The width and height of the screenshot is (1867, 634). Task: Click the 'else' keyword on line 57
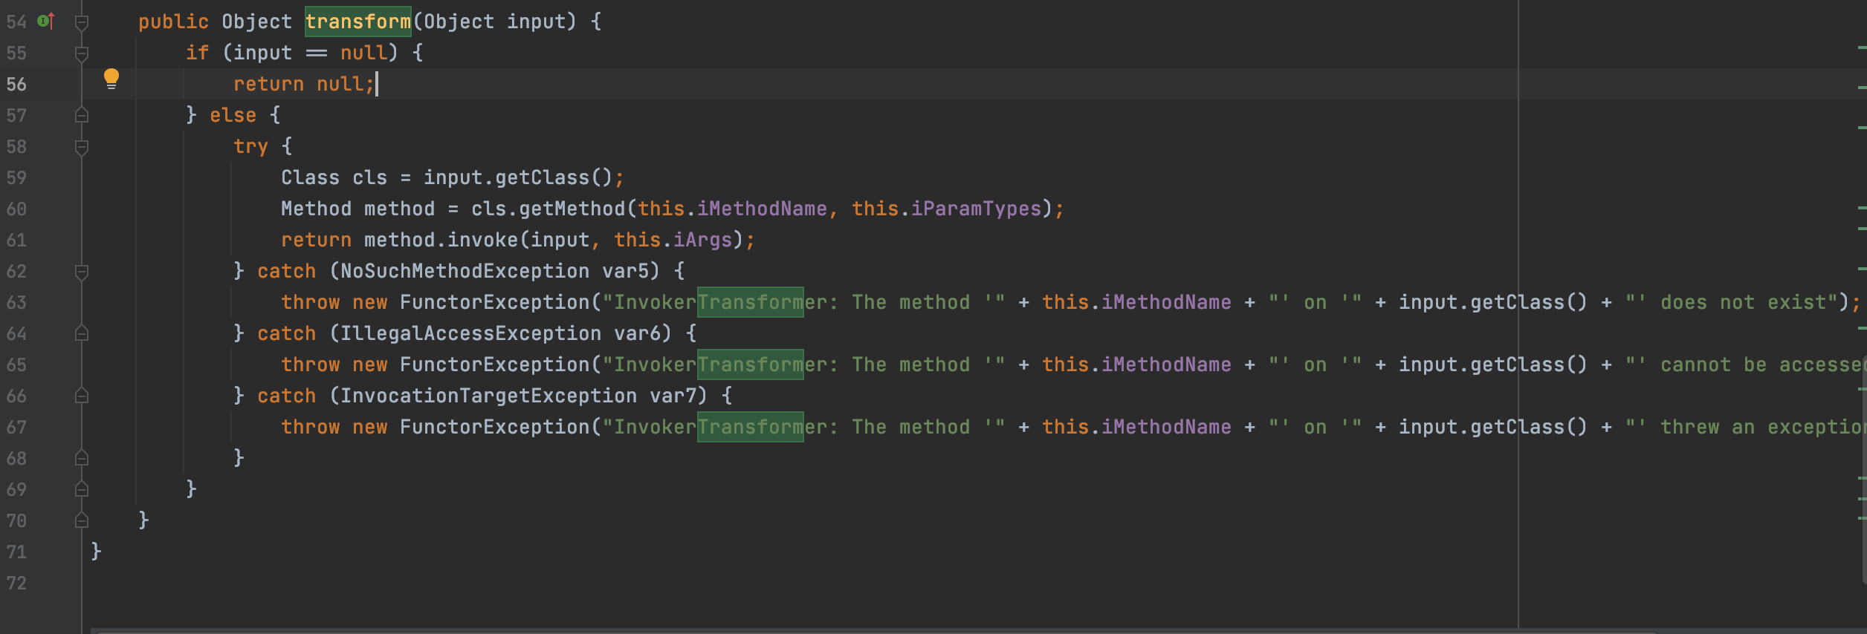[233, 115]
